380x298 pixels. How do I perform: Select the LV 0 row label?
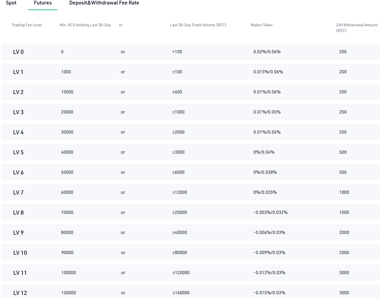pyautogui.click(x=18, y=52)
